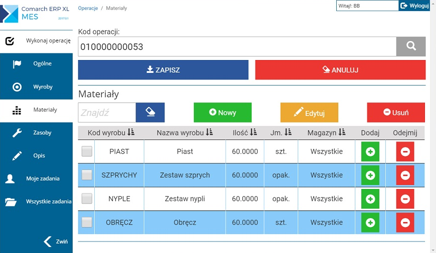
Task: Click the 'opak.' unit in NYPLE row
Action: point(281,198)
